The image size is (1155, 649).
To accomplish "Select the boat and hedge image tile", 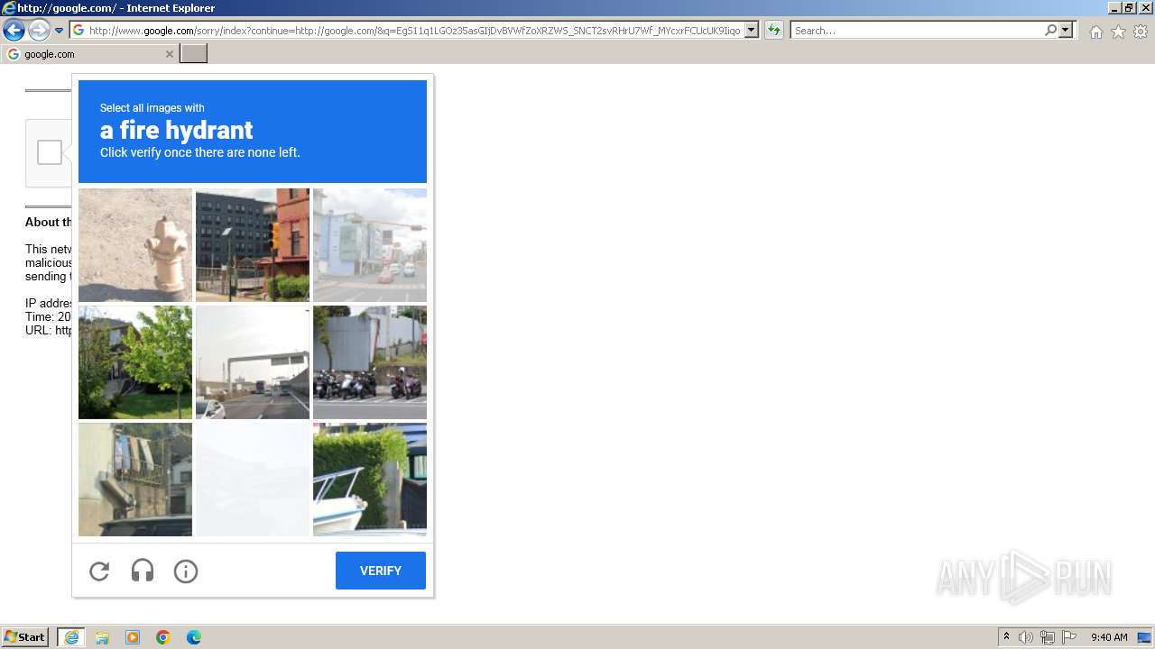I will pyautogui.click(x=370, y=480).
